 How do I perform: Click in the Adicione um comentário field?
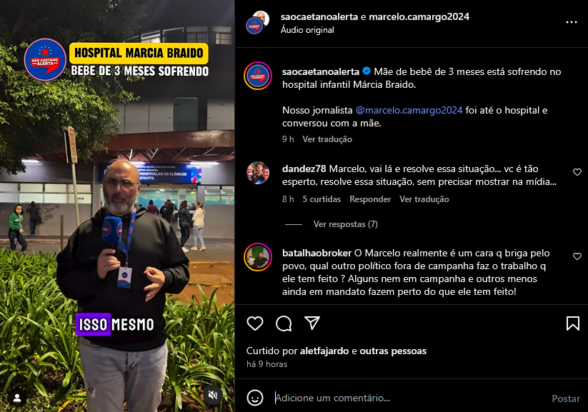tap(409, 398)
